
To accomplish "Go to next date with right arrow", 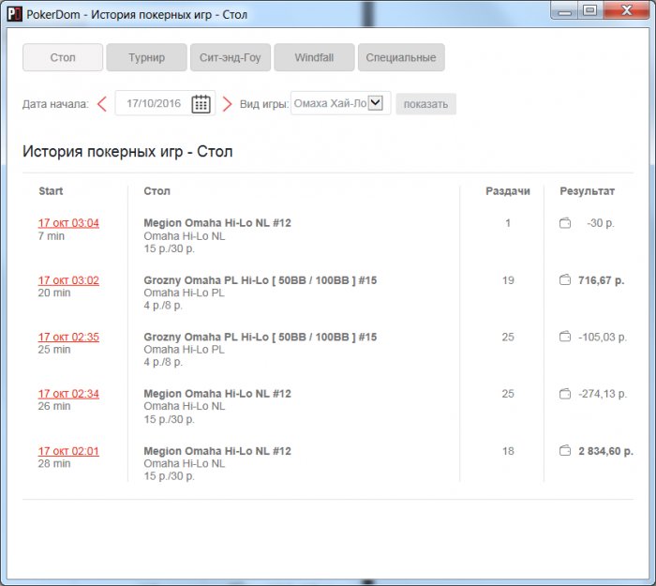I will click(x=227, y=104).
